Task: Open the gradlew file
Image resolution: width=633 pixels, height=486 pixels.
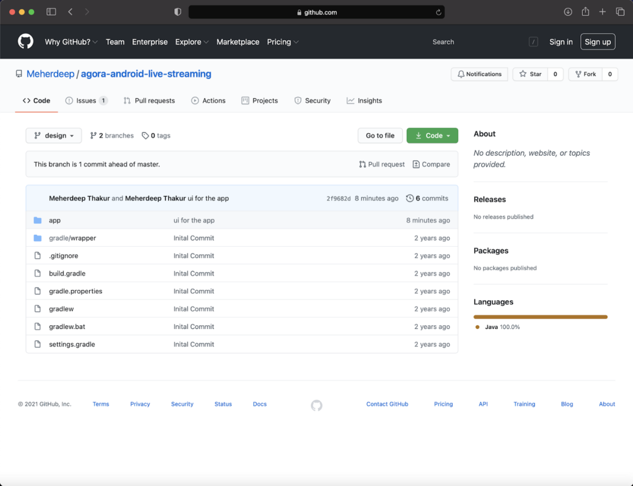Action: pyautogui.click(x=61, y=309)
